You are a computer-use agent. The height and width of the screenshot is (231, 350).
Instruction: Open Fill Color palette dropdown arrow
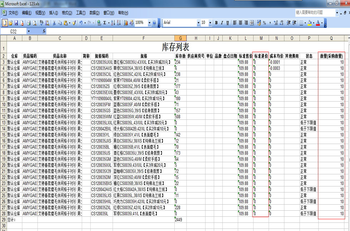coord(314,23)
